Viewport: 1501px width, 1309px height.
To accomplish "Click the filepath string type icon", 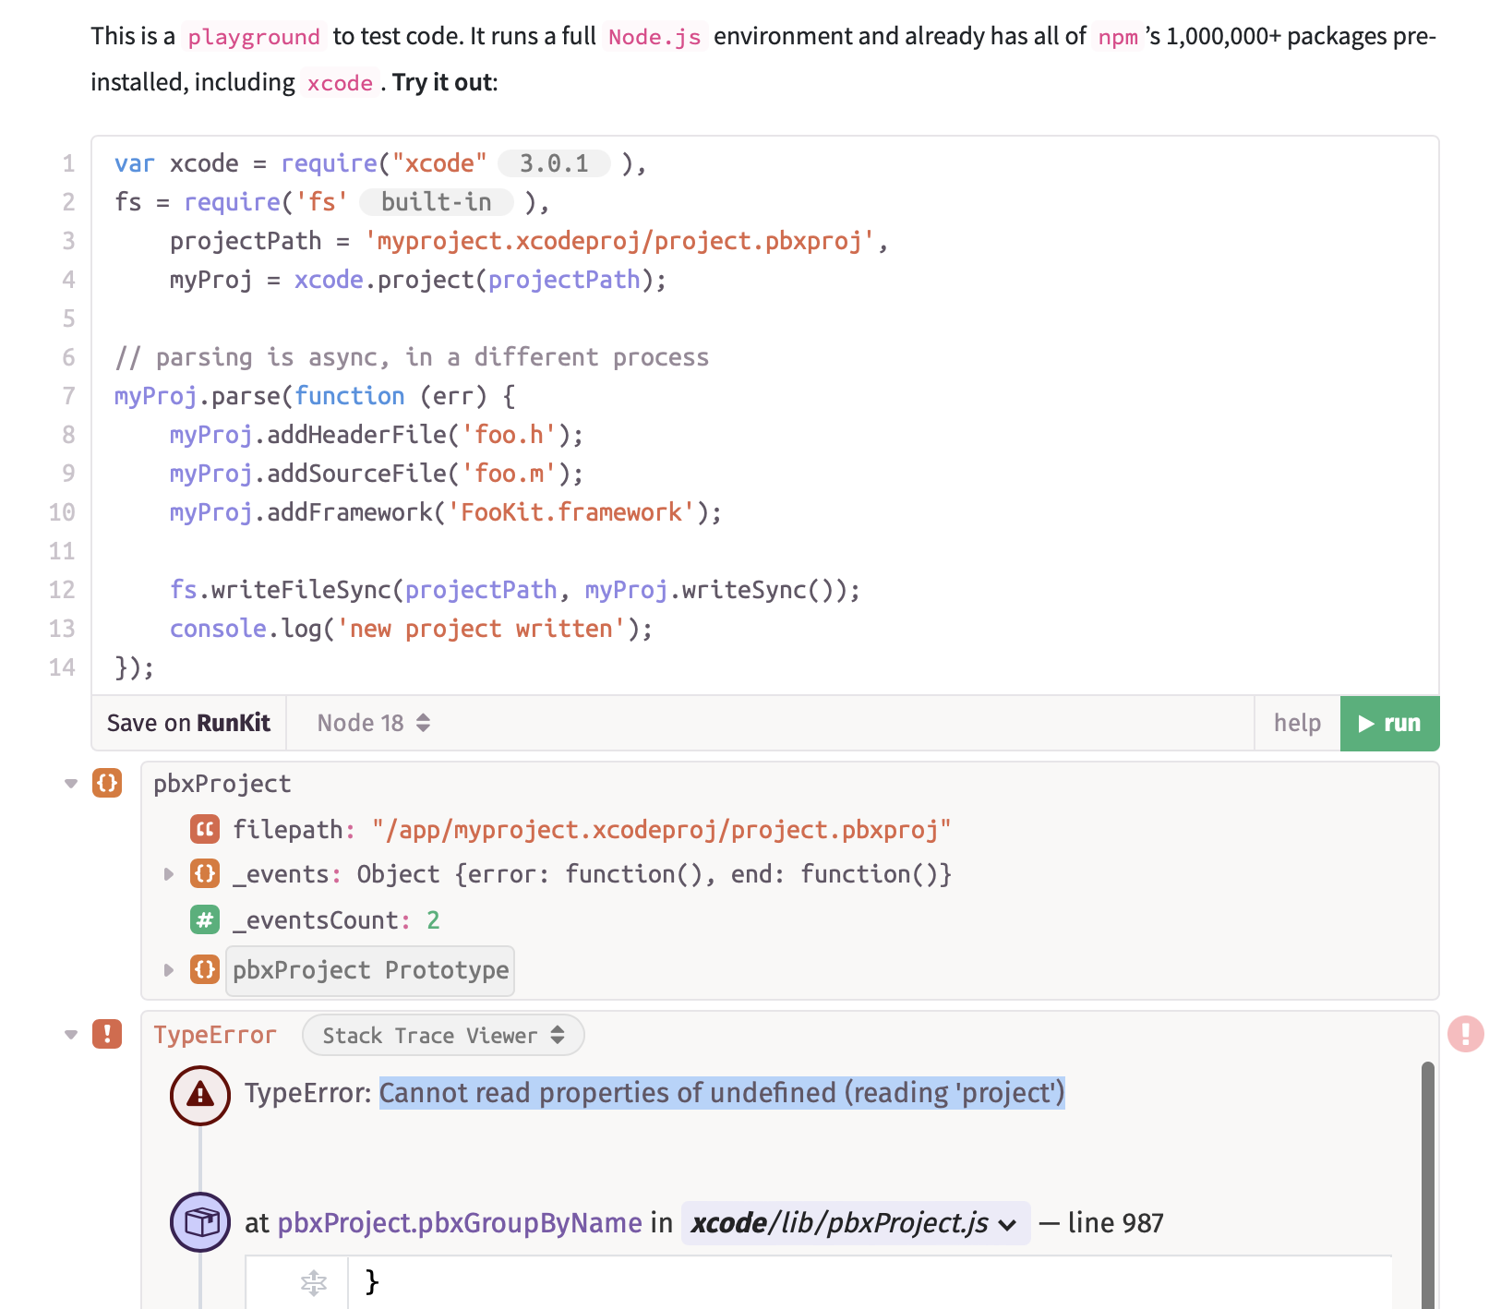I will [205, 829].
